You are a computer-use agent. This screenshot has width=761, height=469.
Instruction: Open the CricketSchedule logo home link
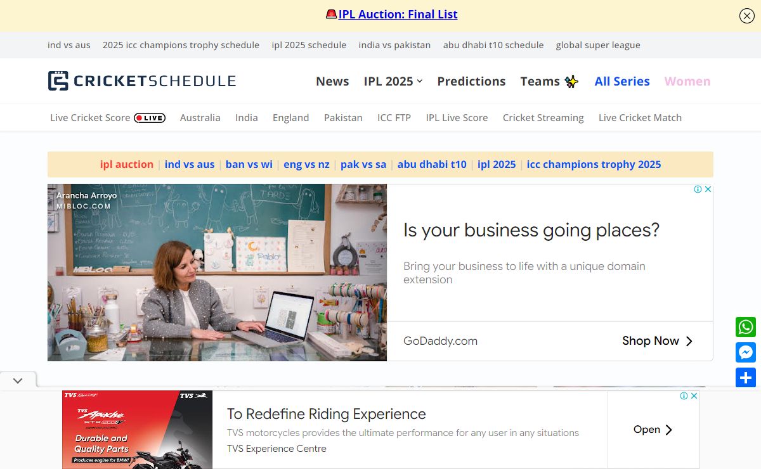click(142, 81)
